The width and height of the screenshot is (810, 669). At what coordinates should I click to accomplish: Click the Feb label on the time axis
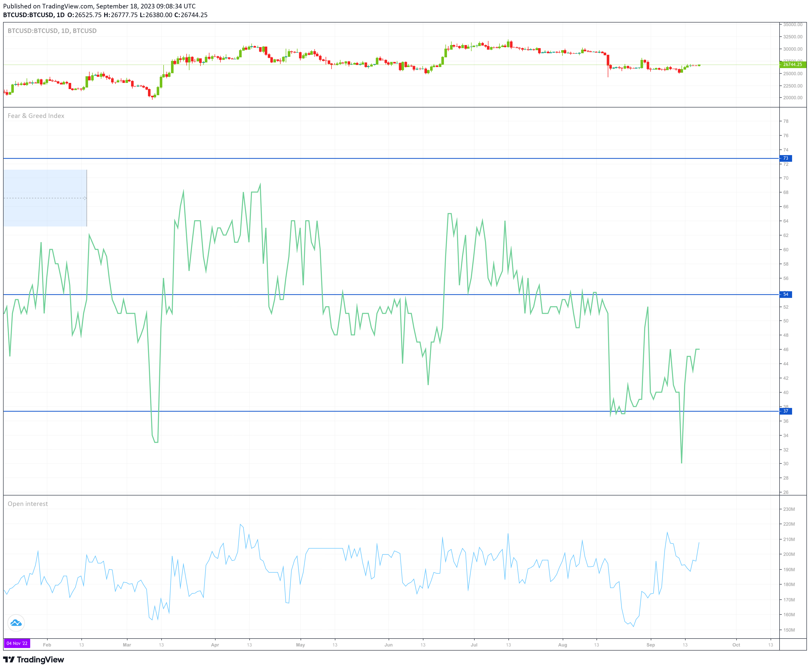pos(47,645)
